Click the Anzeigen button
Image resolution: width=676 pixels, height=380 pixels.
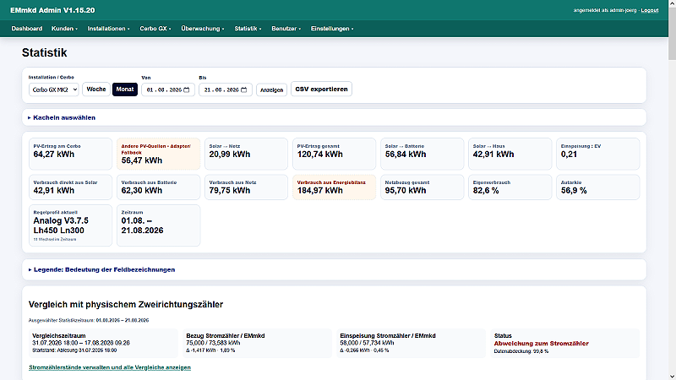(x=271, y=90)
